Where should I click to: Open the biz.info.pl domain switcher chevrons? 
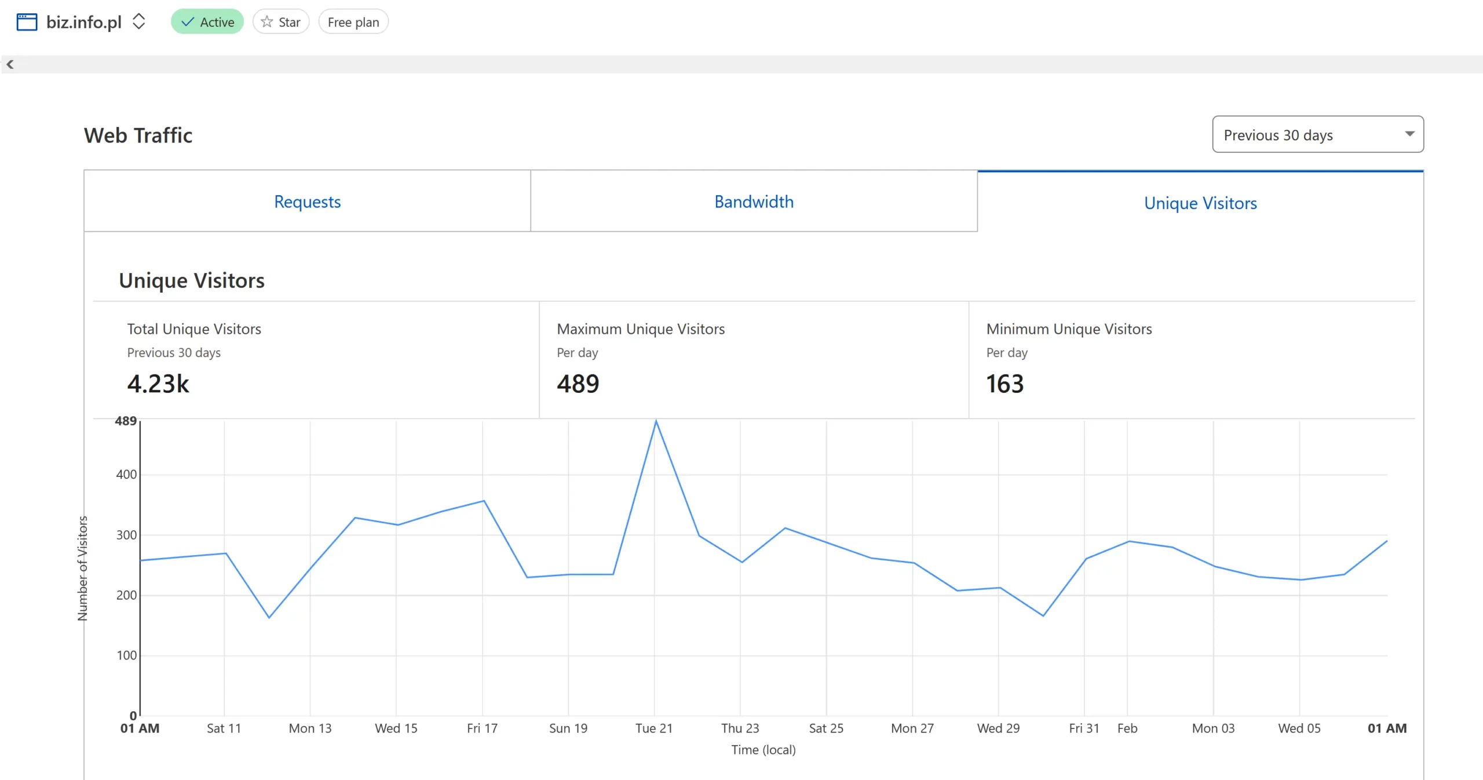[138, 22]
